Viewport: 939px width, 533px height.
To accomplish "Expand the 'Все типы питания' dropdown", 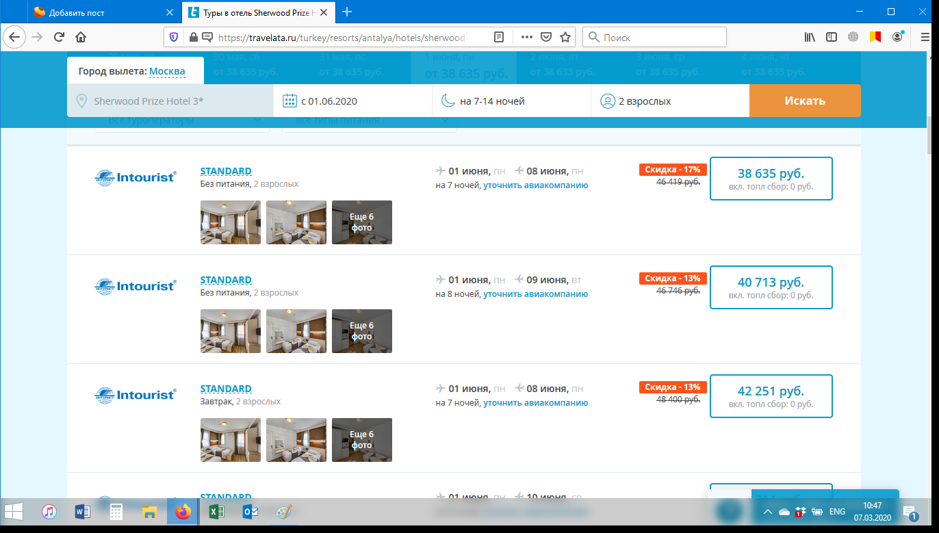I will [x=370, y=121].
